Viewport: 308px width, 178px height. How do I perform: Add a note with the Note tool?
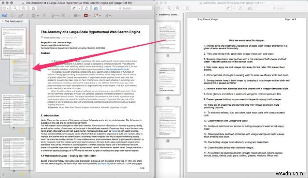(x=63, y=15)
